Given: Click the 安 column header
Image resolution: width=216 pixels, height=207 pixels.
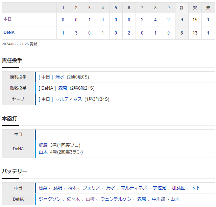Looking at the screenshot, I should click(x=195, y=8).
